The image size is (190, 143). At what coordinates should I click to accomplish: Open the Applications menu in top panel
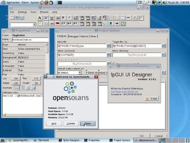13,2
